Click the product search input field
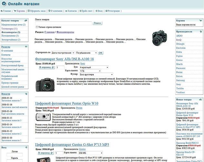The height and width of the screenshot is (162, 204). coord(64,23)
